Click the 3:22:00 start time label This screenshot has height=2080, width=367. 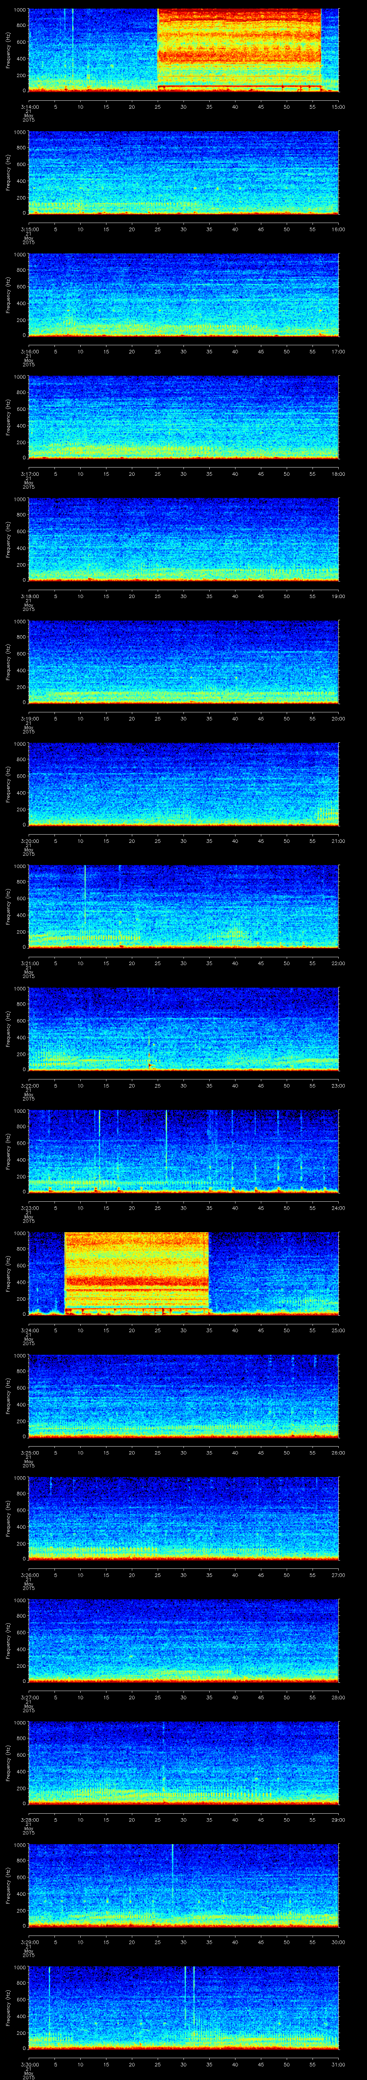(x=29, y=1085)
